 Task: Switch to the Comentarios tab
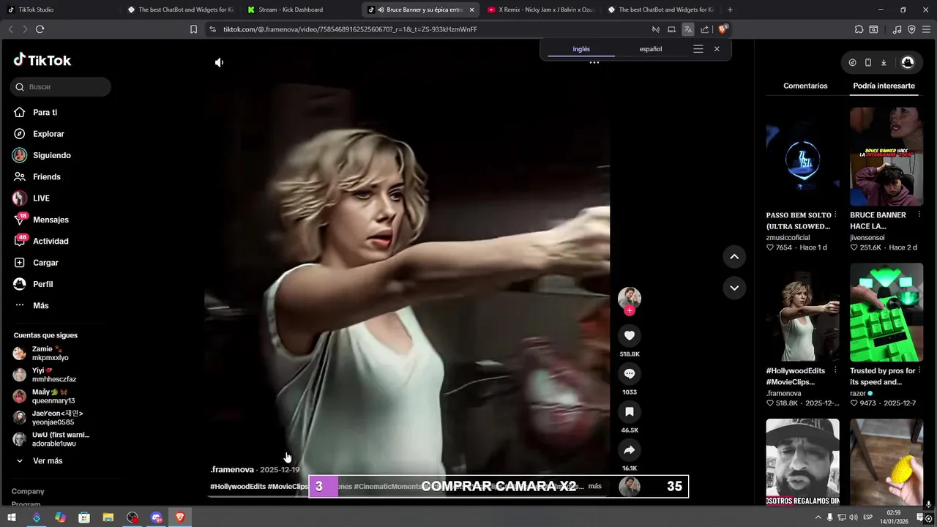[805, 86]
